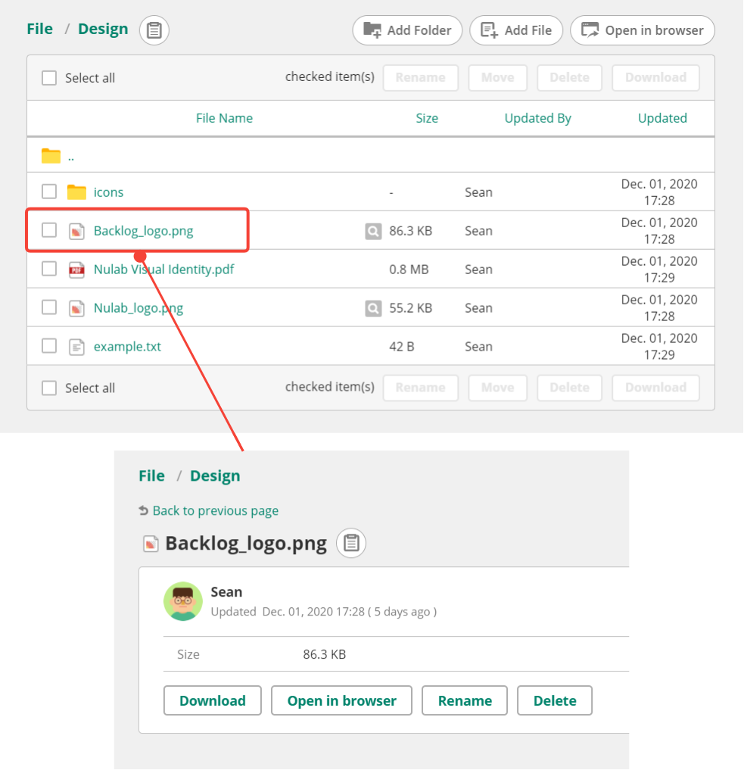Sort by Updated column header
This screenshot has width=744, height=770.
pyautogui.click(x=662, y=118)
